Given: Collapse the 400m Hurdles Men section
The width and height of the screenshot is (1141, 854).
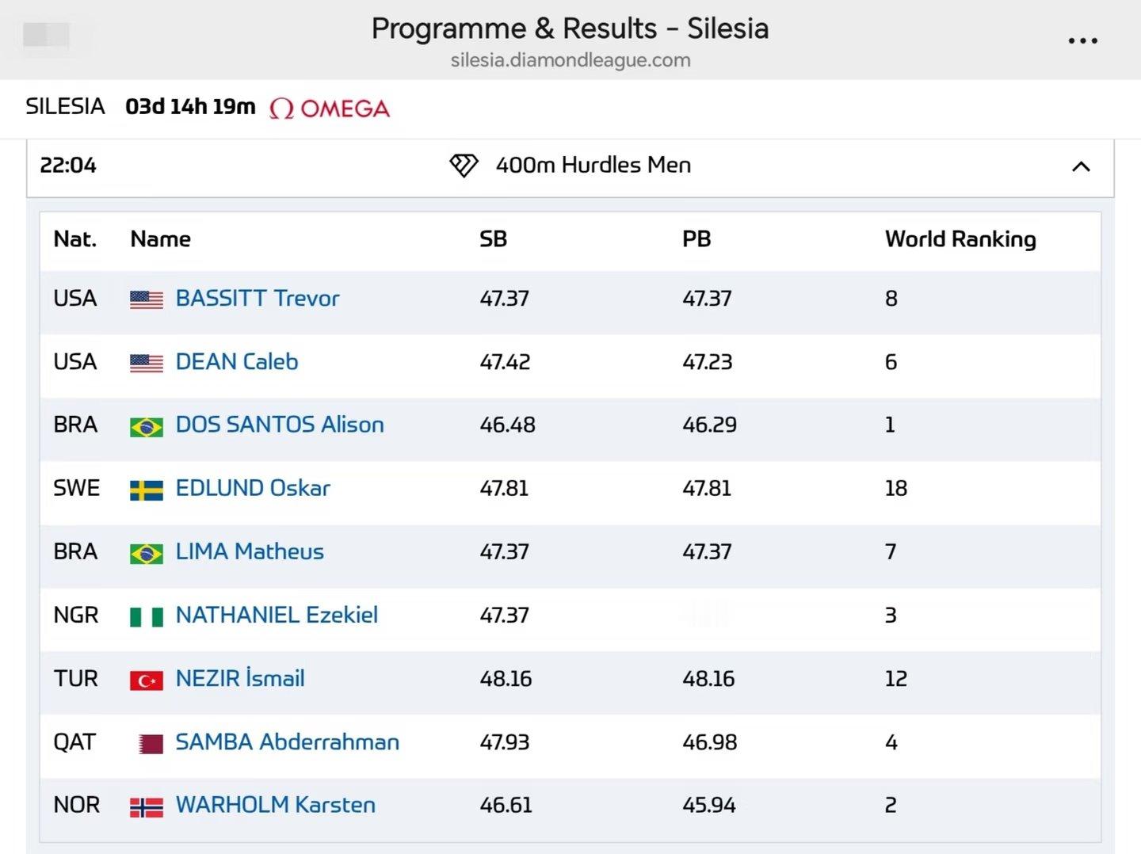Looking at the screenshot, I should point(1081,166).
